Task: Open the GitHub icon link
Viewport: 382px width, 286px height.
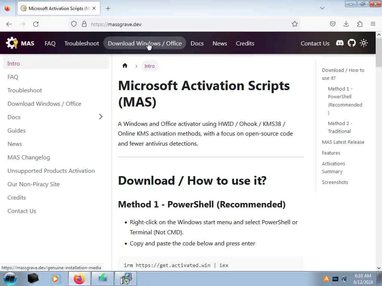Action: point(351,43)
